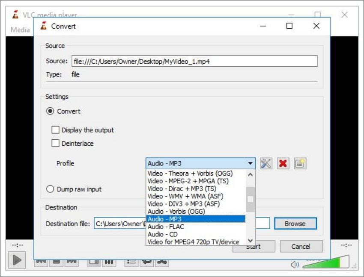Select the Dump raw input radio button
Screen dimensions: 364x277
[x=50, y=189]
